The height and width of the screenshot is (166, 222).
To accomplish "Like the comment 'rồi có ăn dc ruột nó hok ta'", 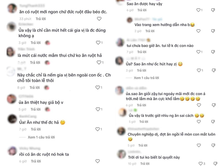I will point(97,161).
